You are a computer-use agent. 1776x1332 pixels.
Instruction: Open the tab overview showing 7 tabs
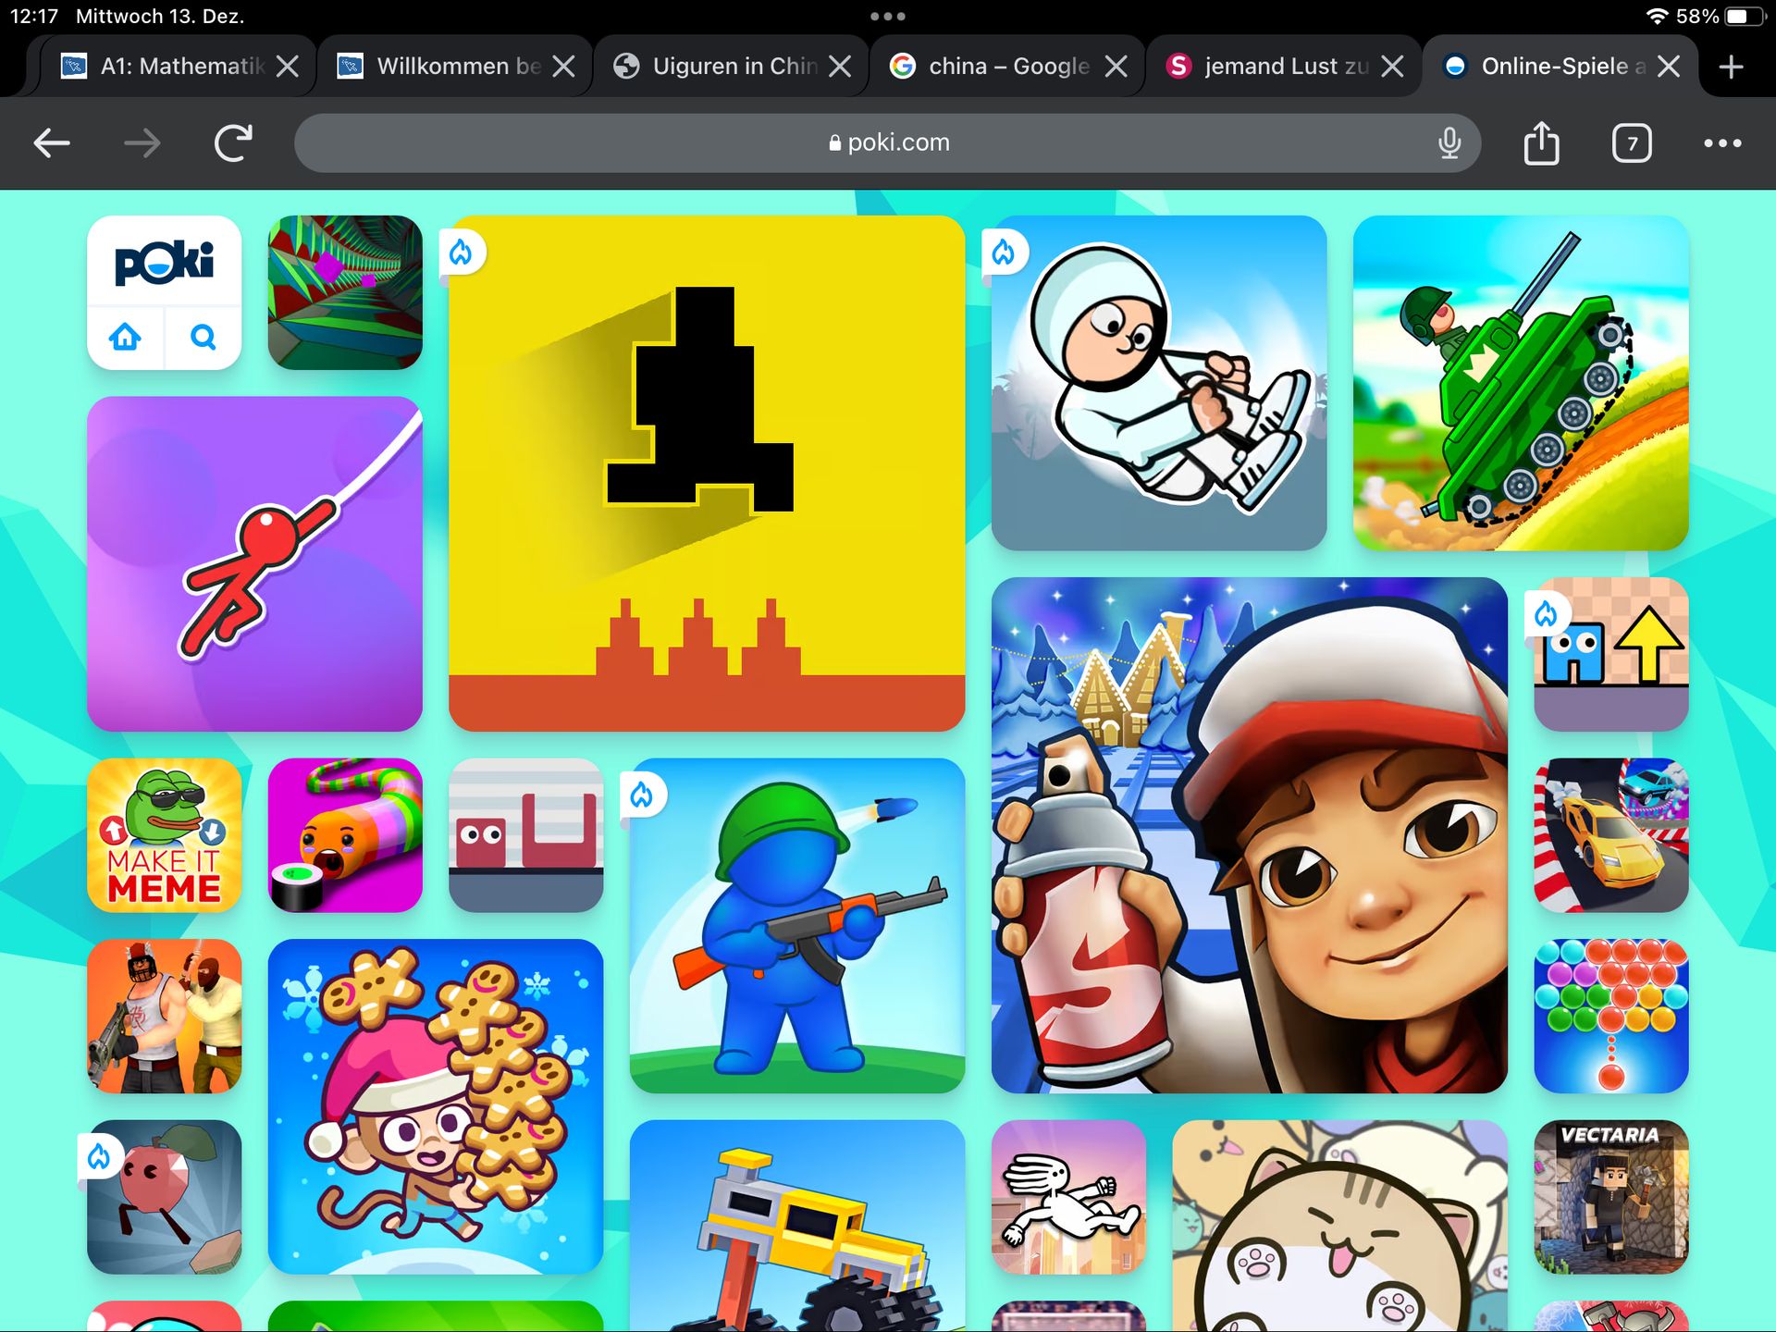pos(1632,143)
